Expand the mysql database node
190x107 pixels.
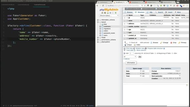click(x=98, y=38)
